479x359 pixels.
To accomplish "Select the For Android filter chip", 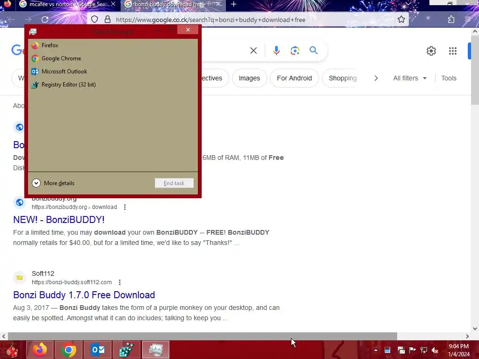I will pyautogui.click(x=294, y=78).
